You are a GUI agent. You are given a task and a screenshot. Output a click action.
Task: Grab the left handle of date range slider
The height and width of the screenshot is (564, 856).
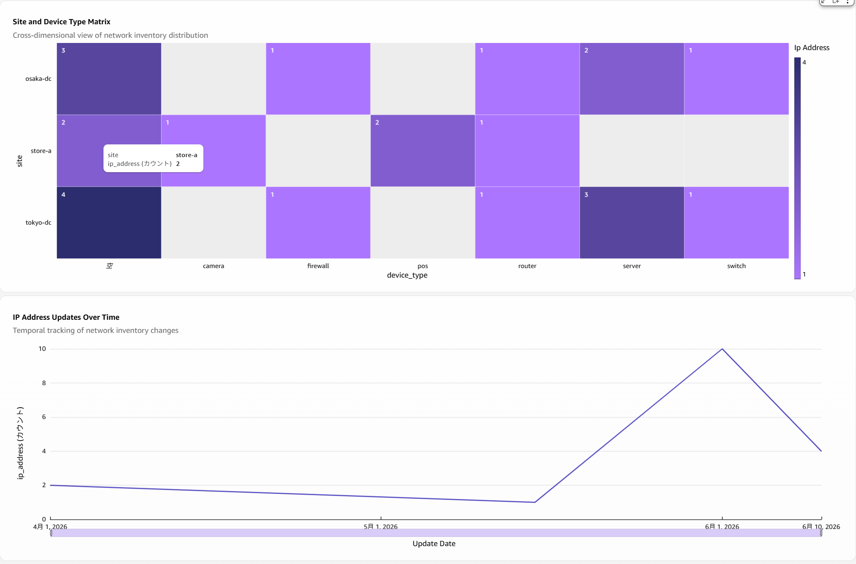pos(51,533)
